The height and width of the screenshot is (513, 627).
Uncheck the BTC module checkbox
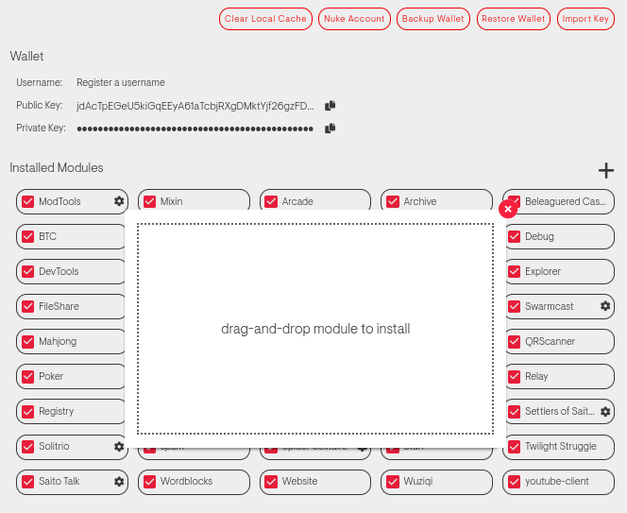28,236
